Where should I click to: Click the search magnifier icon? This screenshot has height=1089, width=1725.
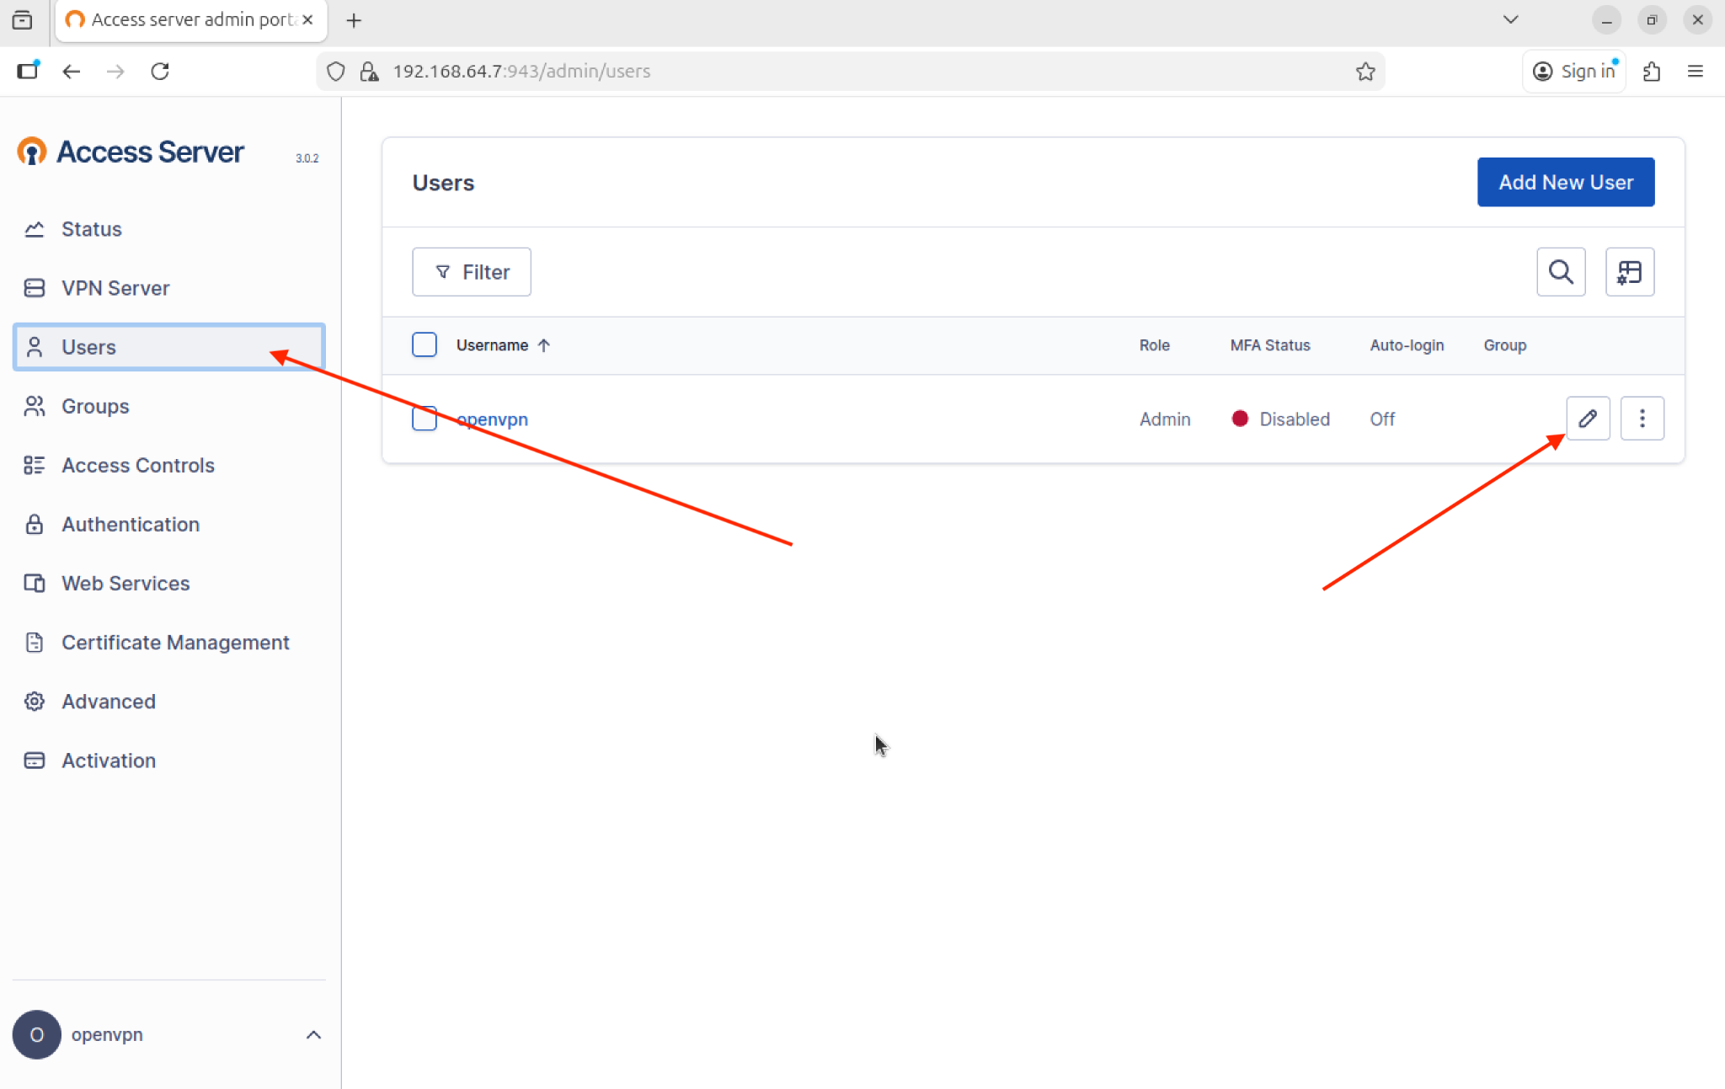click(x=1561, y=272)
